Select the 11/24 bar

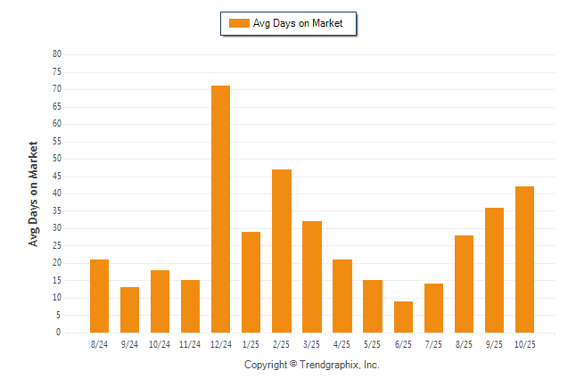tap(190, 307)
